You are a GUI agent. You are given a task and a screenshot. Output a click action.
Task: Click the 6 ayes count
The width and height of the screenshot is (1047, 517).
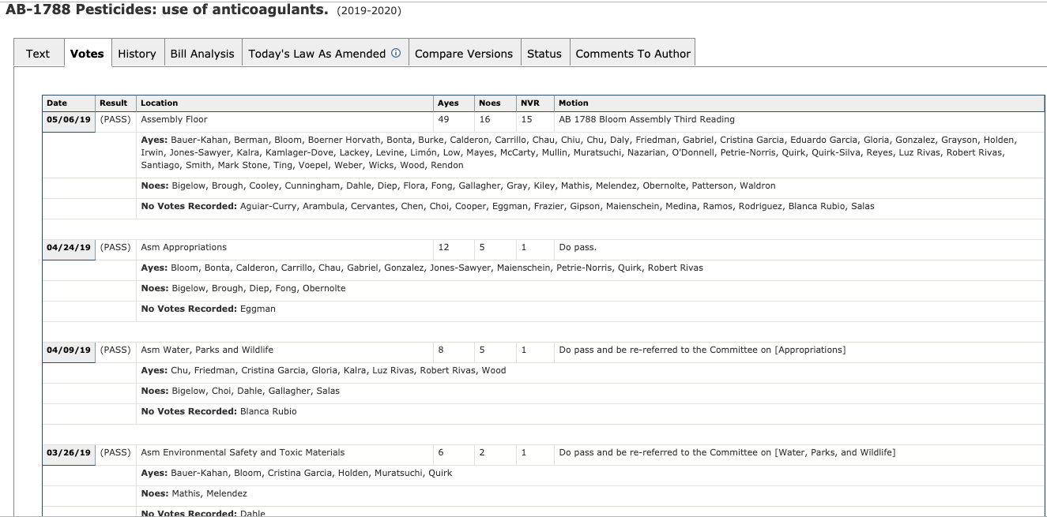(441, 453)
